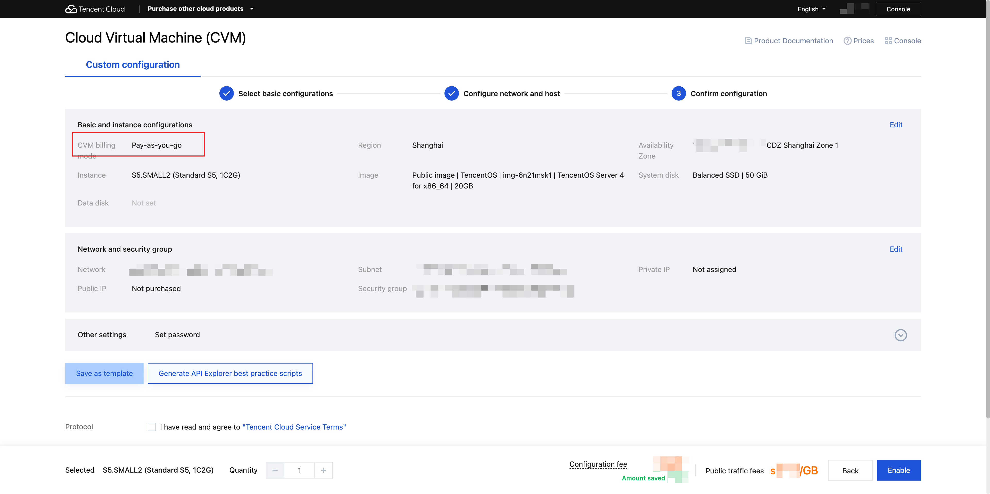The image size is (990, 494).
Task: Go to Console via grid icon link
Action: 902,41
